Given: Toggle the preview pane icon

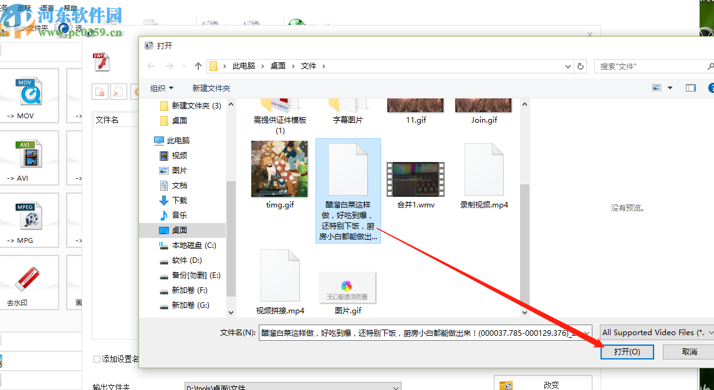Looking at the screenshot, I should (x=691, y=88).
